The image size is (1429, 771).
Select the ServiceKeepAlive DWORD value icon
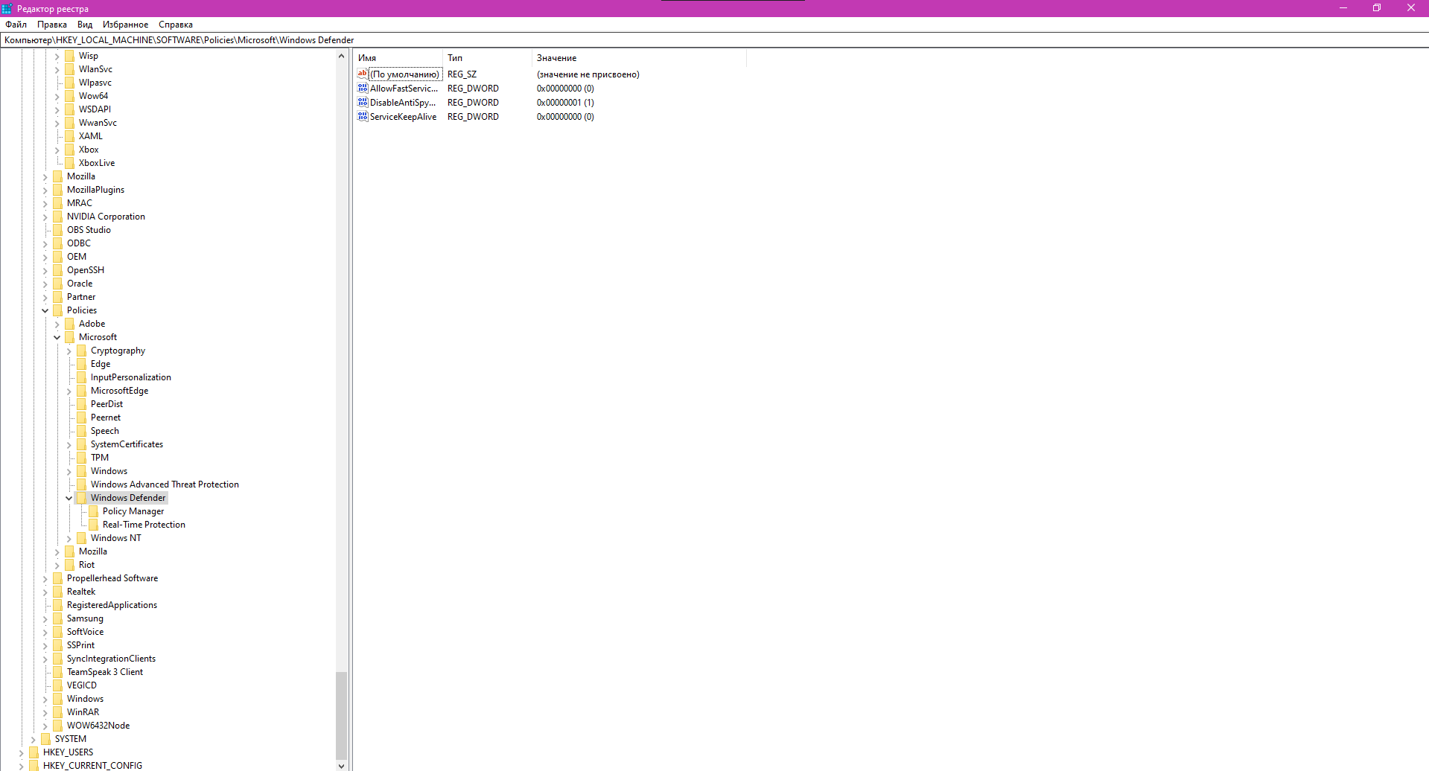(363, 117)
